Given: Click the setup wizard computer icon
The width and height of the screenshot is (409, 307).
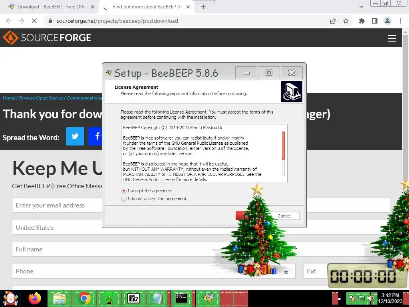Looking at the screenshot, I should click(292, 92).
